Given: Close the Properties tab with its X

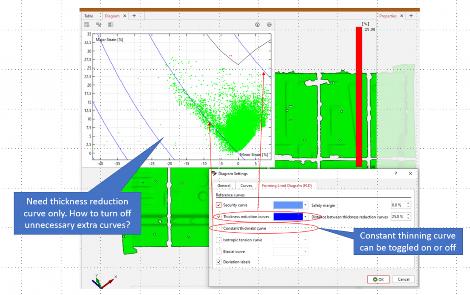Looking at the screenshot, I should coord(401,16).
